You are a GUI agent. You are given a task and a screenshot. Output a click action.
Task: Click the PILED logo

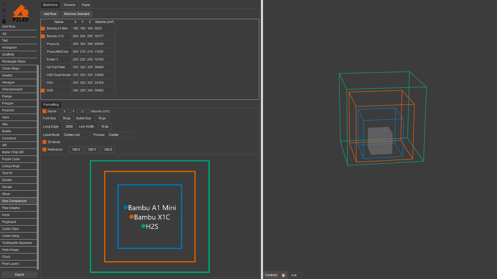21,13
